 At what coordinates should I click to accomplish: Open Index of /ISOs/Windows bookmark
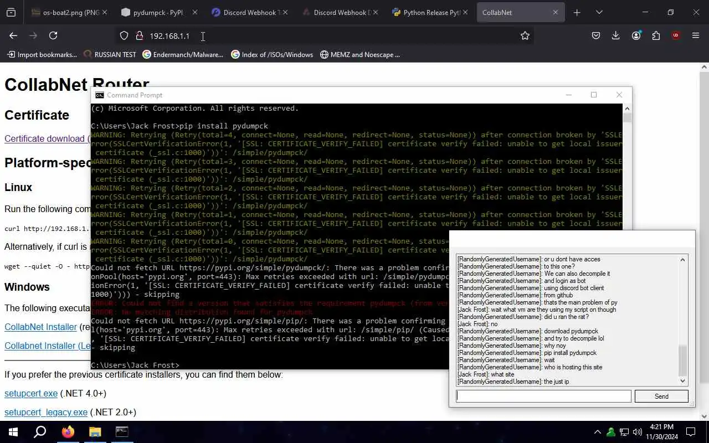272,54
